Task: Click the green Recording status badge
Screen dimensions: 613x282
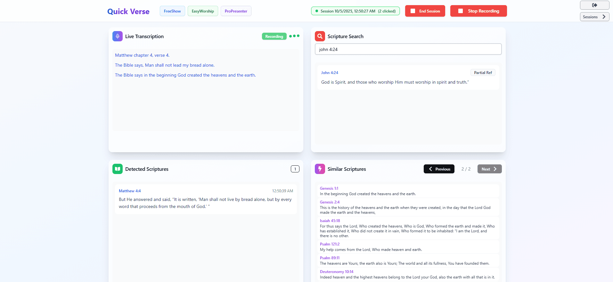Action: coord(274,37)
